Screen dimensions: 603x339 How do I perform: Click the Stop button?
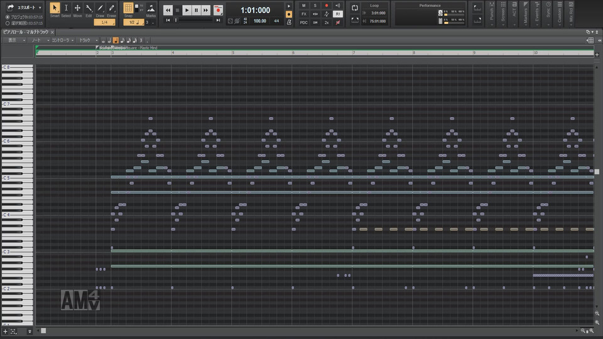(177, 11)
